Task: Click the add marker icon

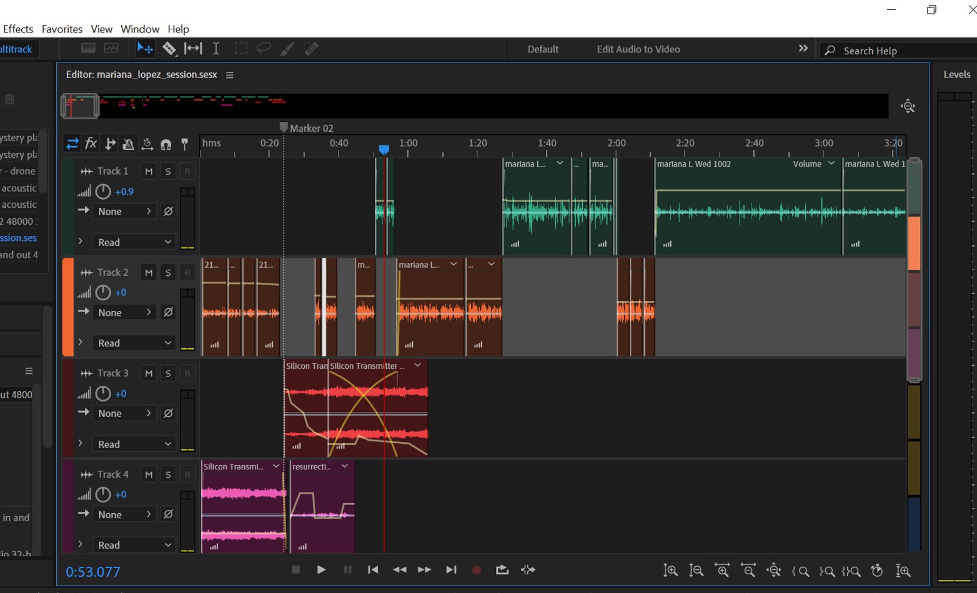Action: (x=184, y=144)
